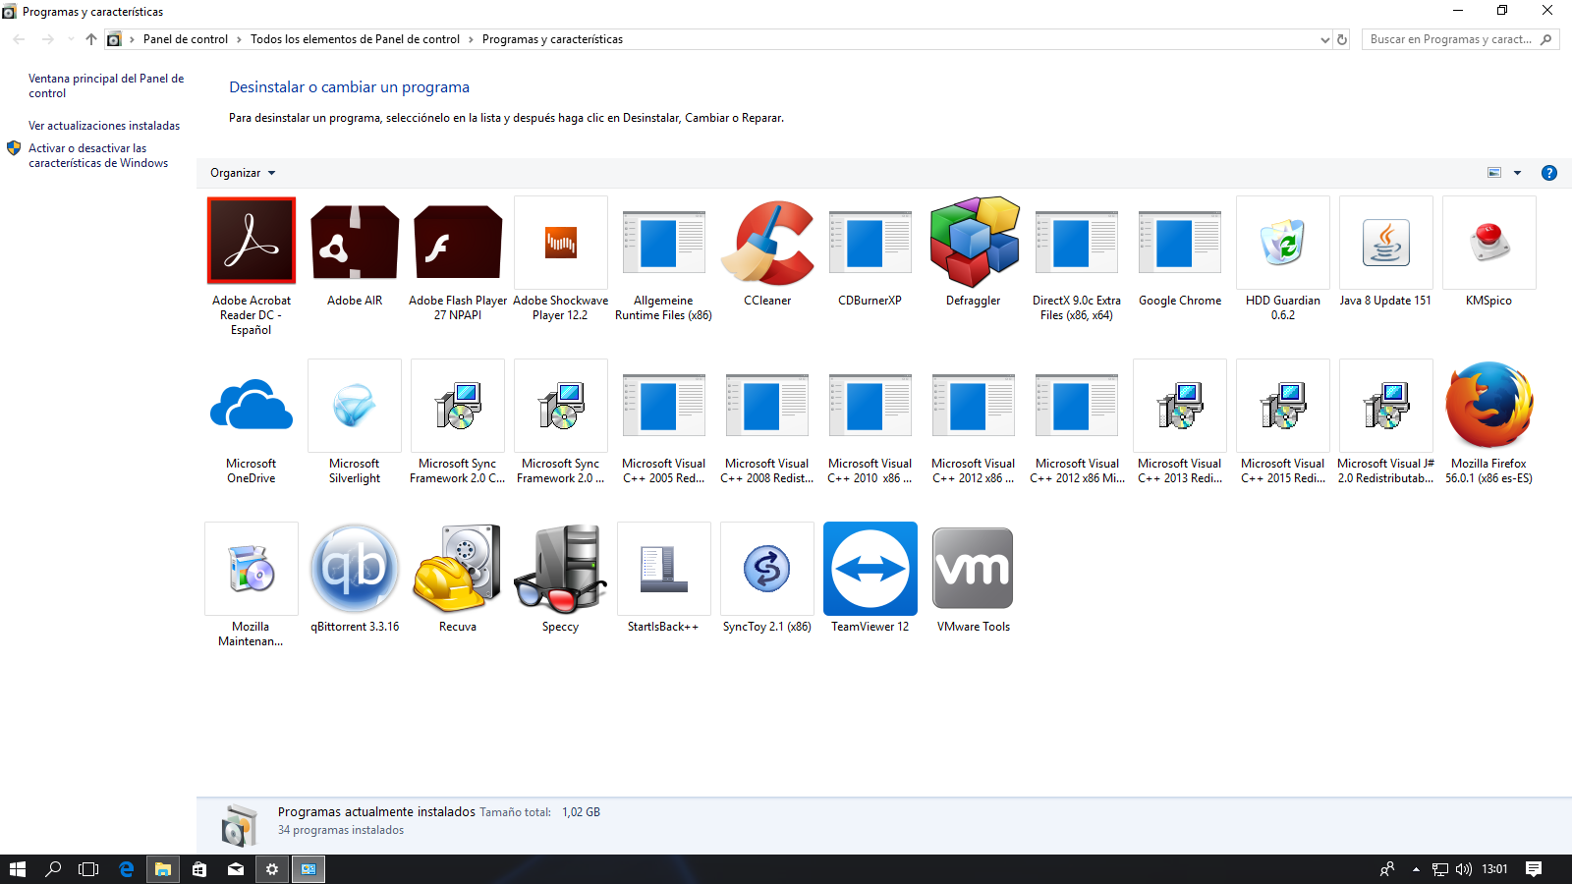Open Ver actualizaciones instaladas link

pos(104,126)
